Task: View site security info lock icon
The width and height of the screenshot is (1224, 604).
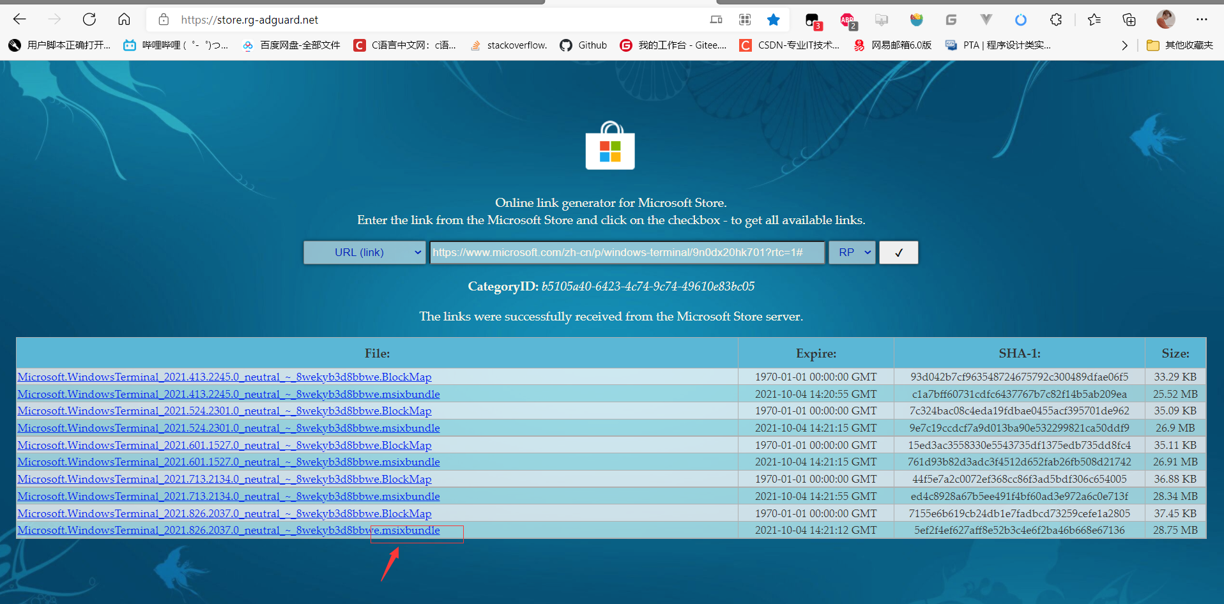Action: [x=164, y=20]
